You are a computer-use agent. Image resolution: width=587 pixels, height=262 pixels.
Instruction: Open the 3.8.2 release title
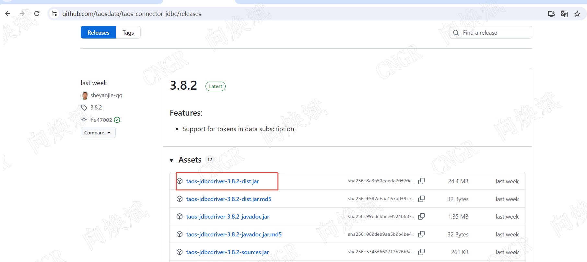(x=183, y=85)
